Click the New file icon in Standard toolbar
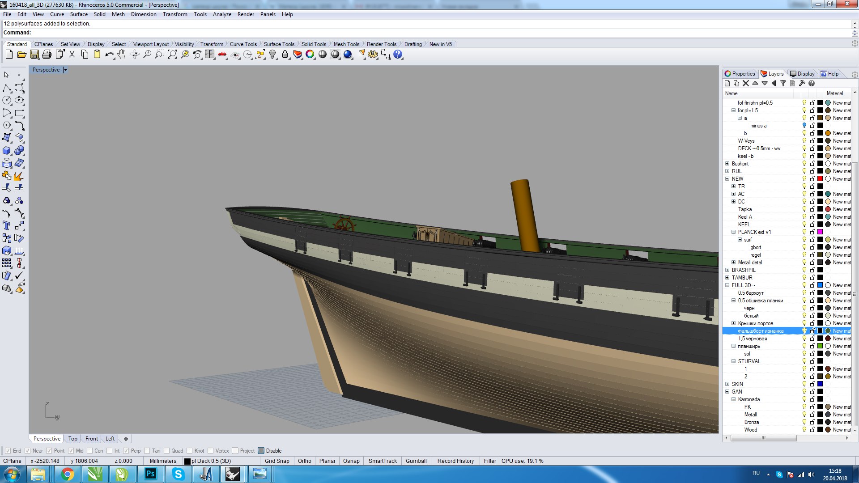 pos(9,55)
